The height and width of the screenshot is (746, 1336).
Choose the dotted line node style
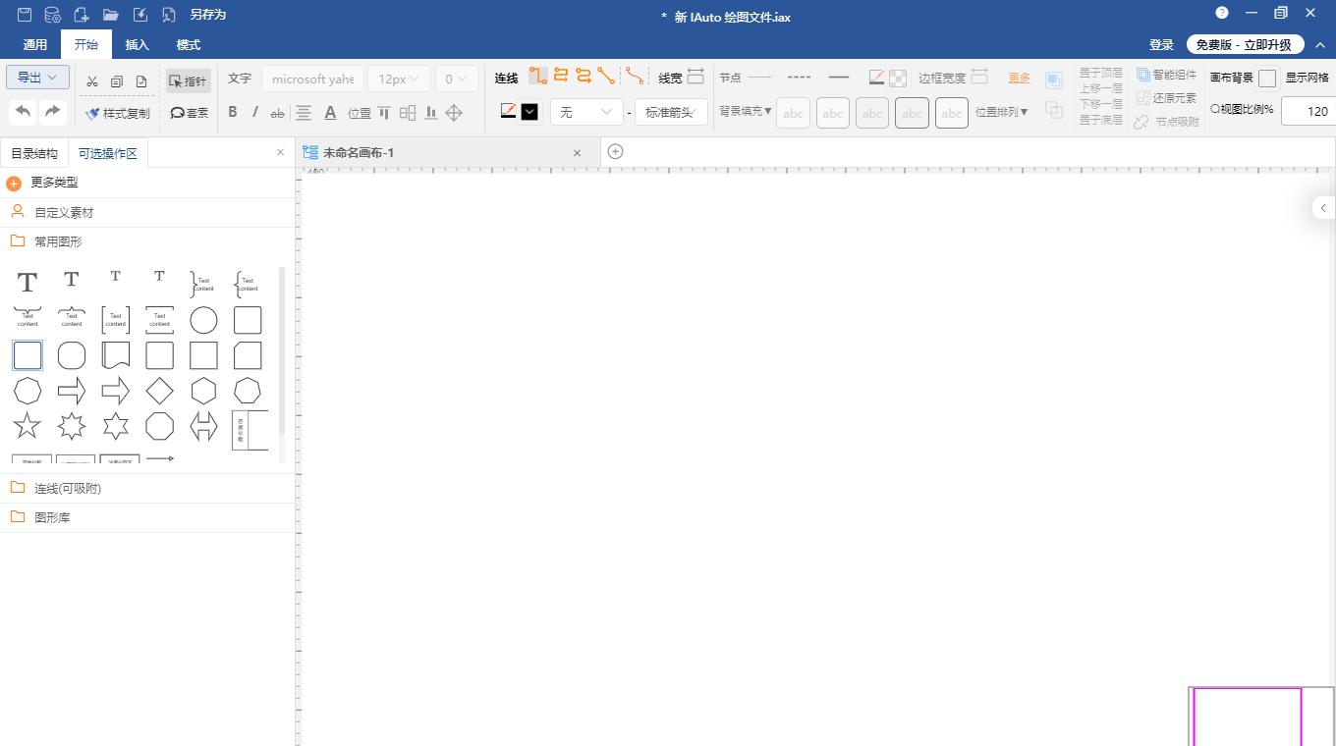tap(760, 77)
